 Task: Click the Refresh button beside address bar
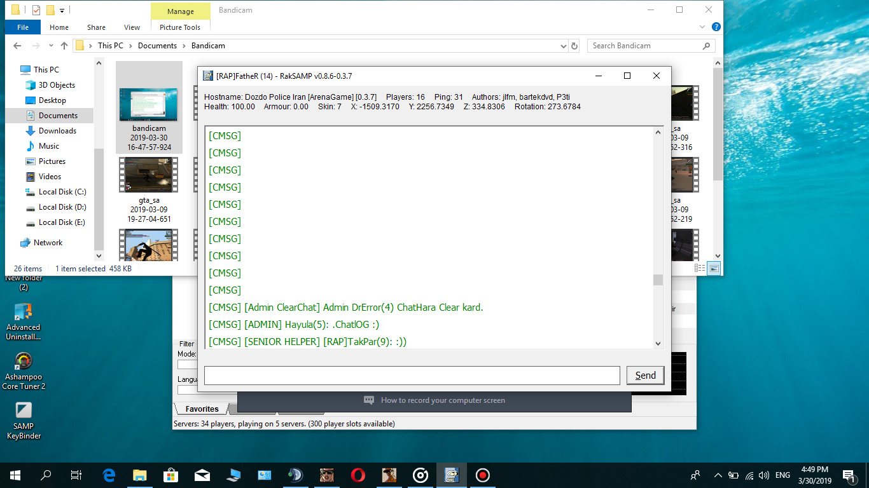click(x=575, y=46)
